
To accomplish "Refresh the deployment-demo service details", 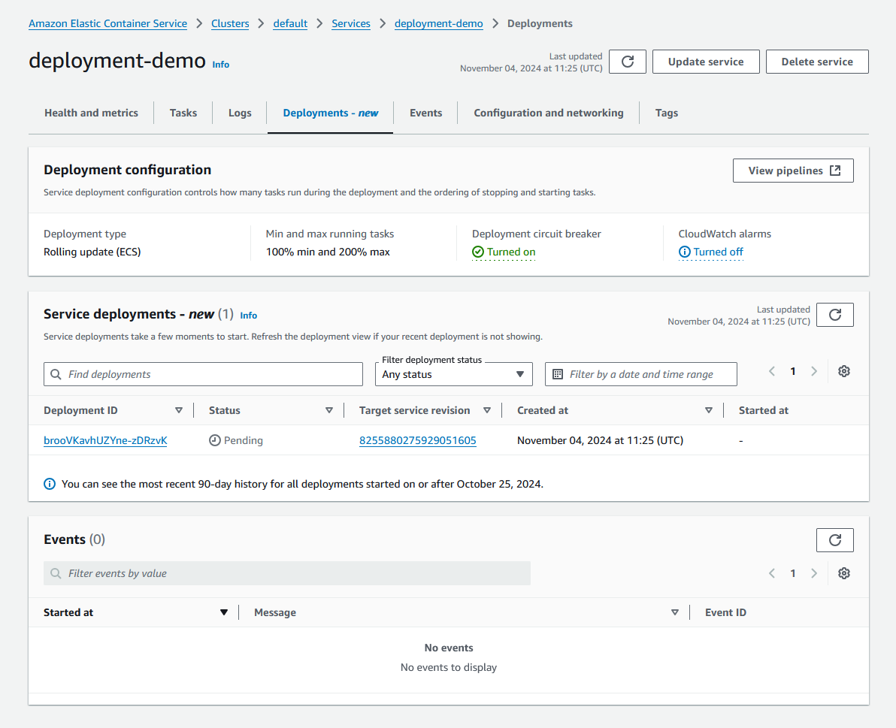I will tap(627, 62).
